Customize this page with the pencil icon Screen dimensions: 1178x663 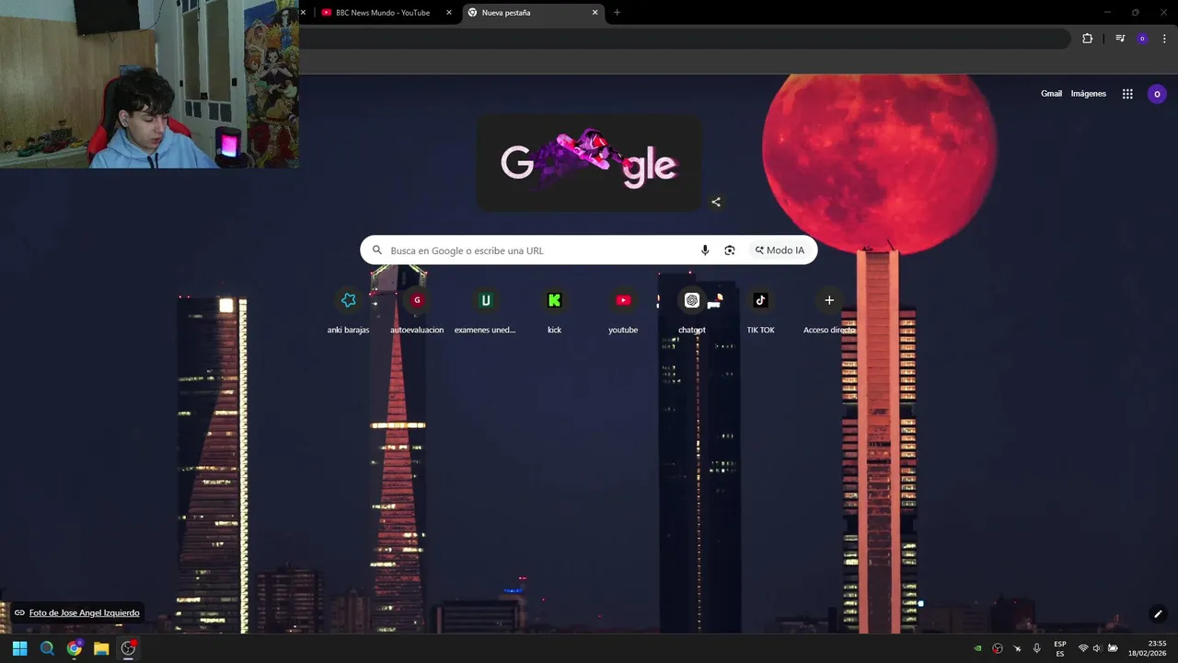pos(1158,614)
